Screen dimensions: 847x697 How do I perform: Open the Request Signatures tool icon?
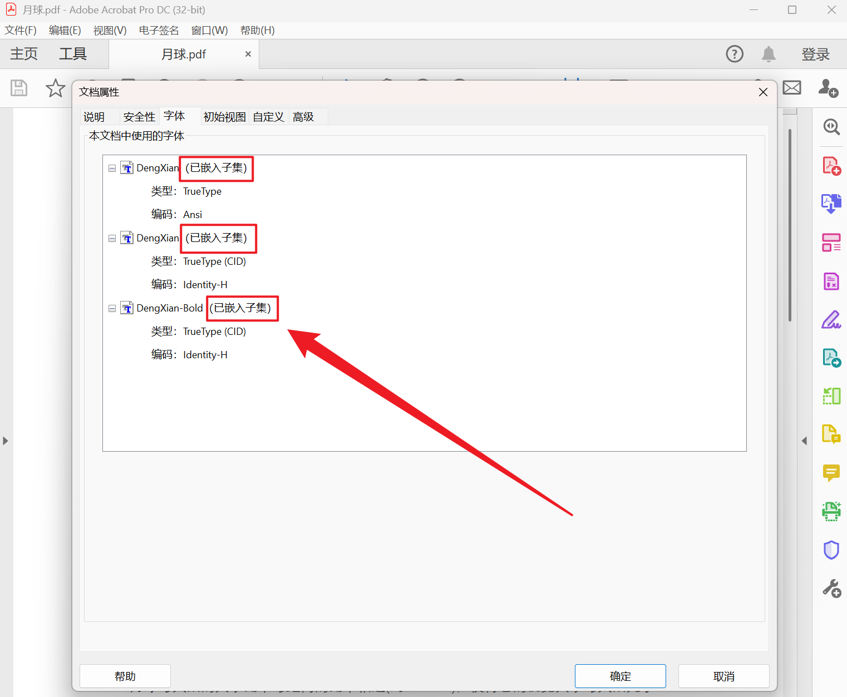[x=831, y=281]
